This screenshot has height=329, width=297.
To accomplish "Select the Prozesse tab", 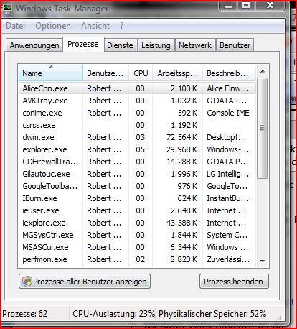I will tap(83, 44).
